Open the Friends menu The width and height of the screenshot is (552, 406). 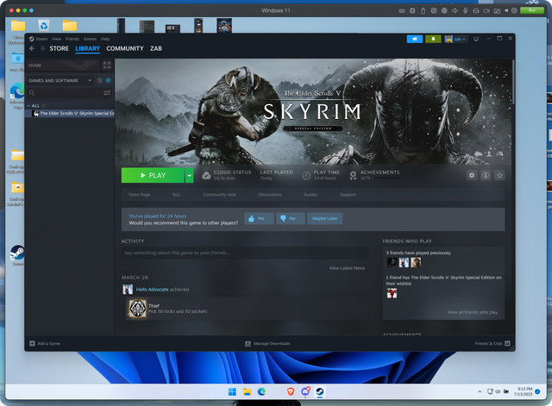click(71, 39)
